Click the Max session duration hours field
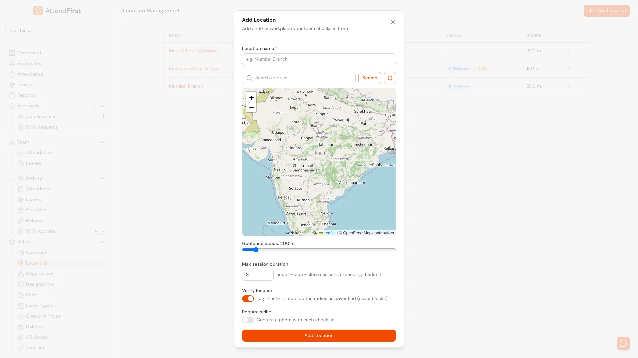 (x=258, y=275)
